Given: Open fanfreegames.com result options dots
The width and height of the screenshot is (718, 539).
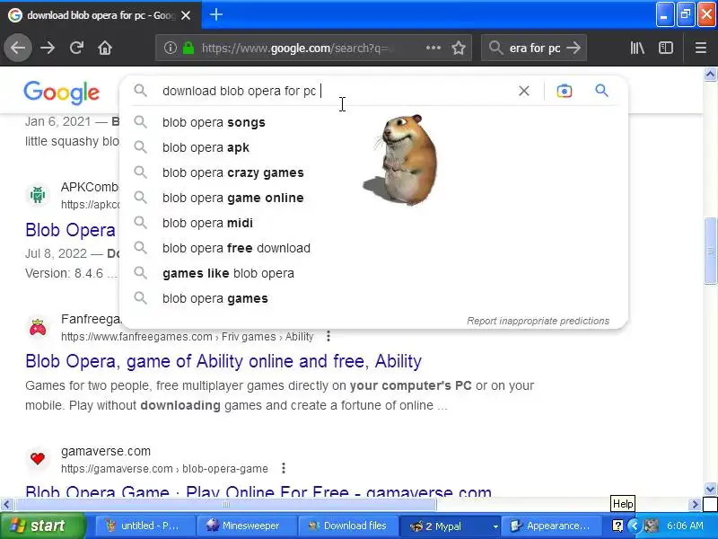Looking at the screenshot, I should pyautogui.click(x=328, y=336).
